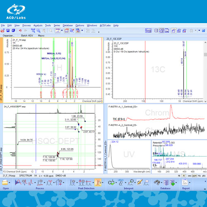
Task: Click the yellow Open folder icon in bottom ribbon
Action: click(x=5, y=183)
